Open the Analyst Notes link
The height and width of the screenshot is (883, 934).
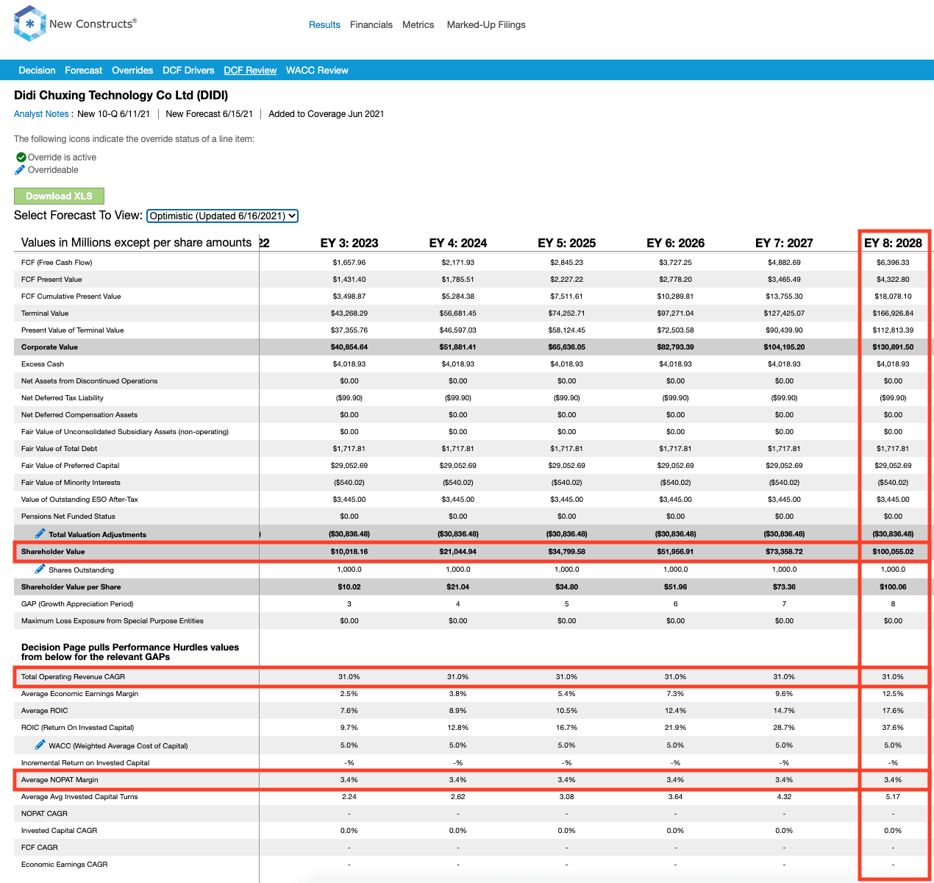point(41,114)
